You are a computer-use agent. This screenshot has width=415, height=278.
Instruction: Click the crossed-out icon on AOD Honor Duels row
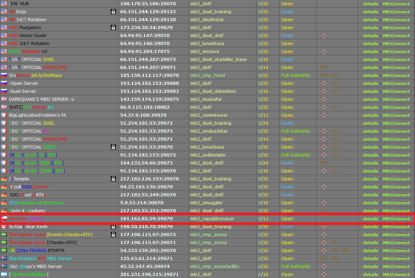[324, 36]
